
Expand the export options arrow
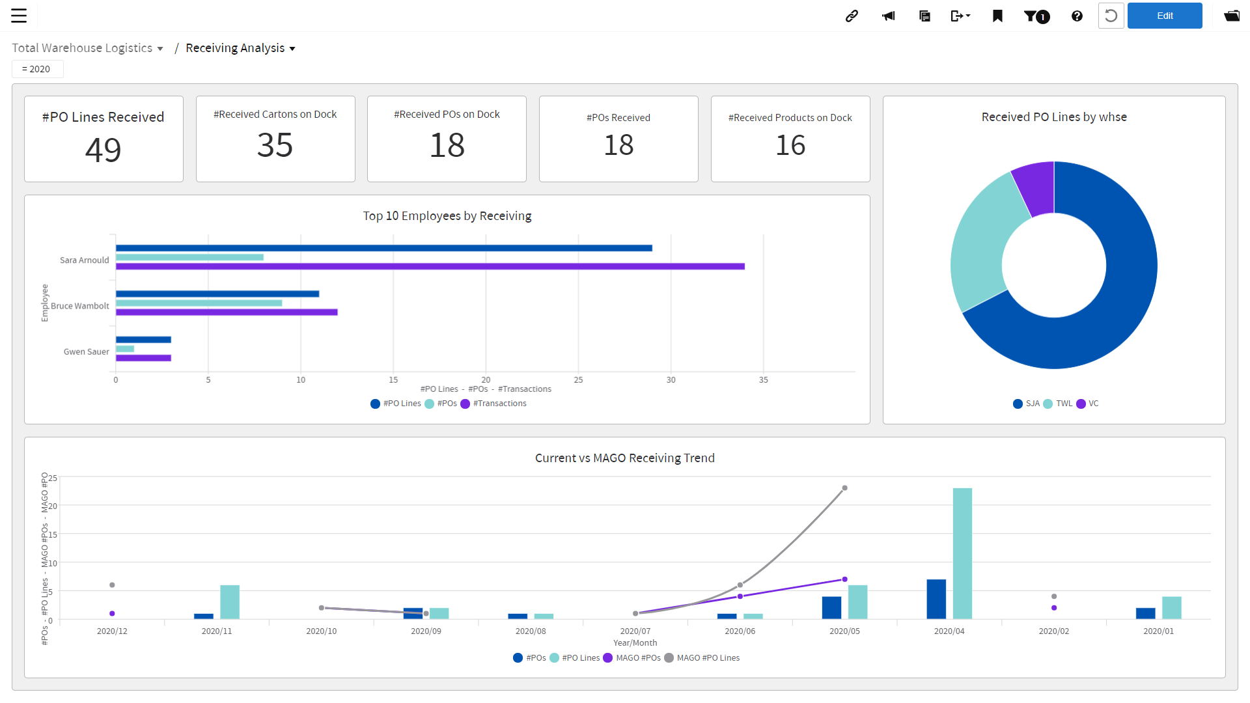(x=967, y=16)
